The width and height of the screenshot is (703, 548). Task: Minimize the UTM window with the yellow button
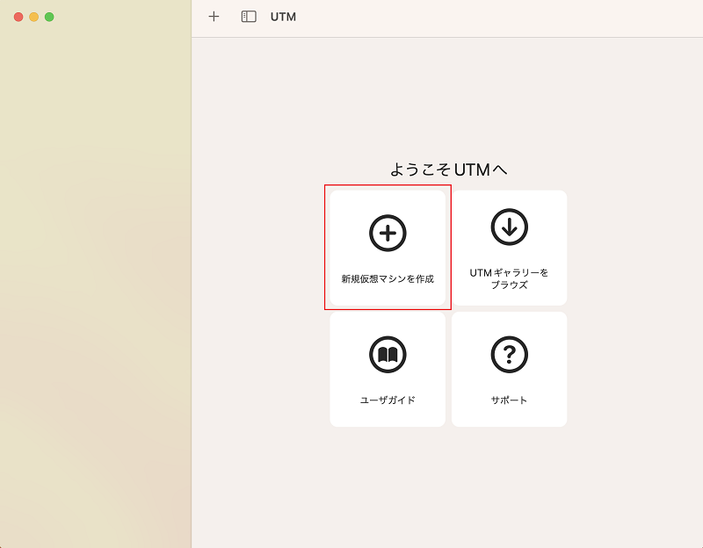(x=33, y=17)
